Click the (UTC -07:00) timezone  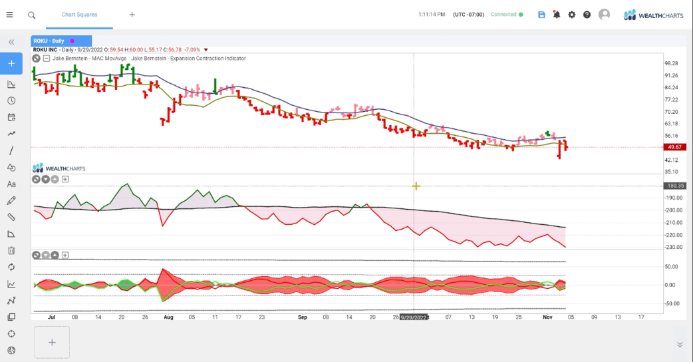pos(468,15)
